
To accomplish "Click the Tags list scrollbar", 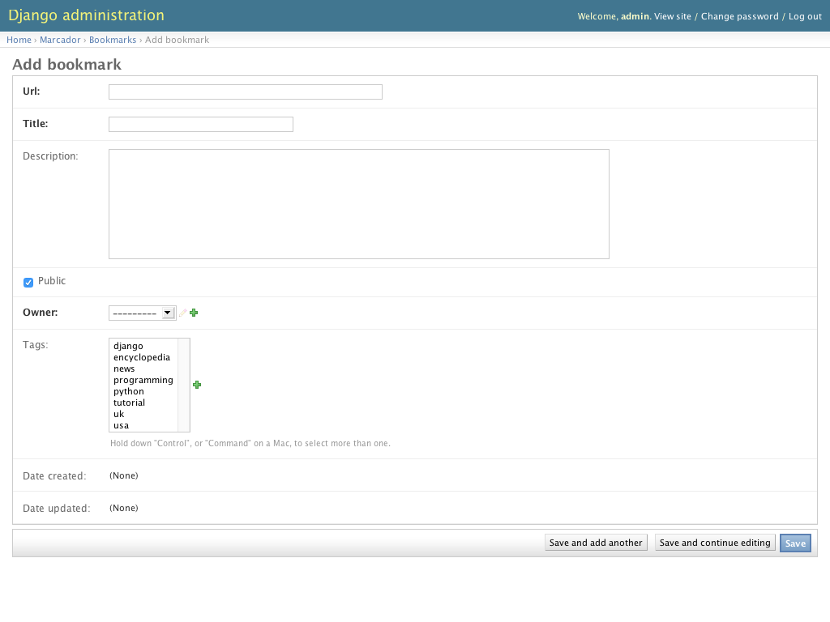I will pos(184,385).
